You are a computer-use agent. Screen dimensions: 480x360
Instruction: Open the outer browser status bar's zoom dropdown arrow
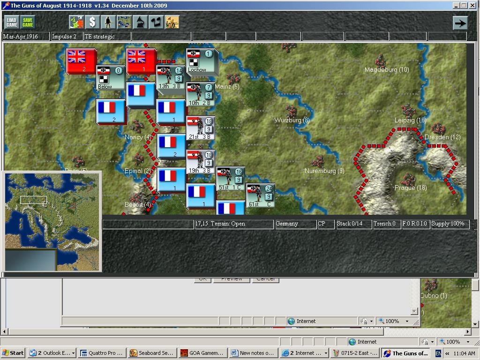click(468, 342)
